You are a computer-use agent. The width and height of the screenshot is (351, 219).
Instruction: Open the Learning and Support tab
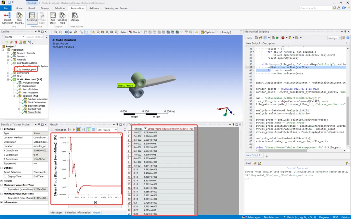(117, 8)
